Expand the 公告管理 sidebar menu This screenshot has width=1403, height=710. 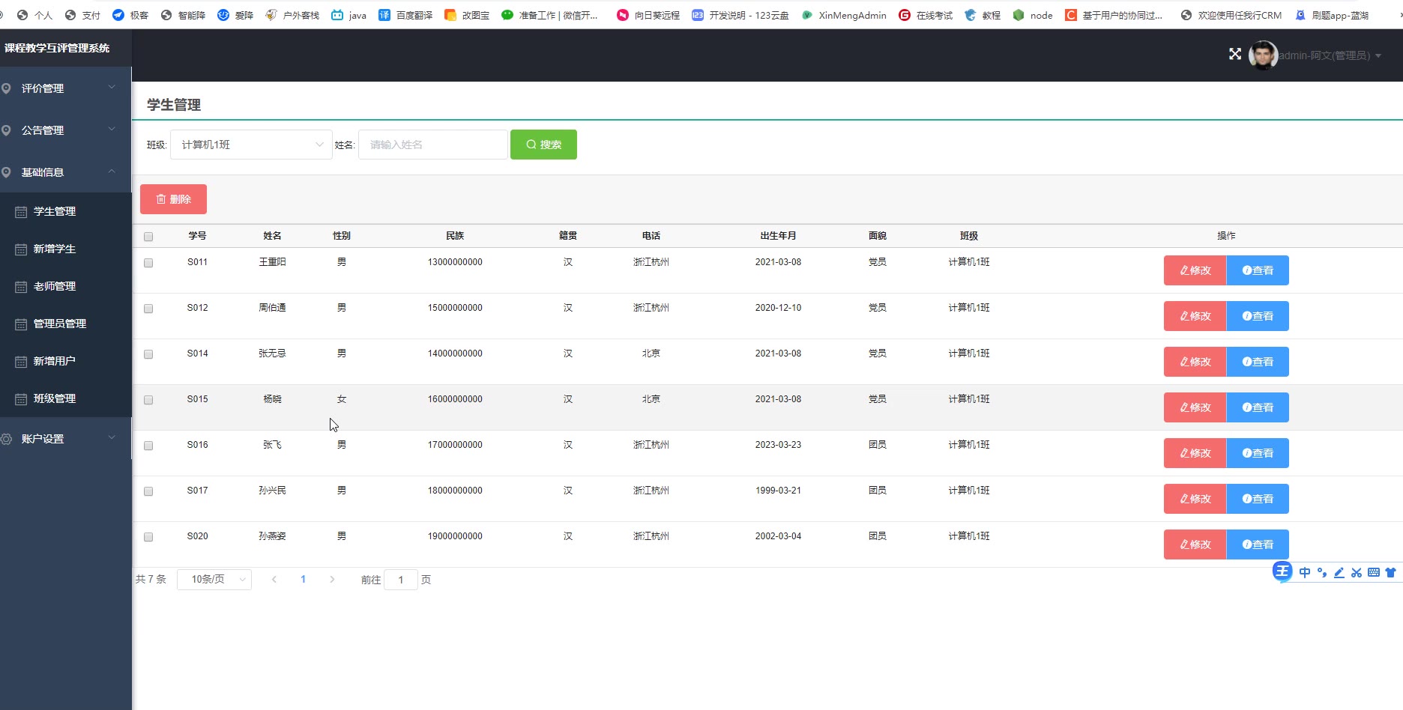point(60,130)
